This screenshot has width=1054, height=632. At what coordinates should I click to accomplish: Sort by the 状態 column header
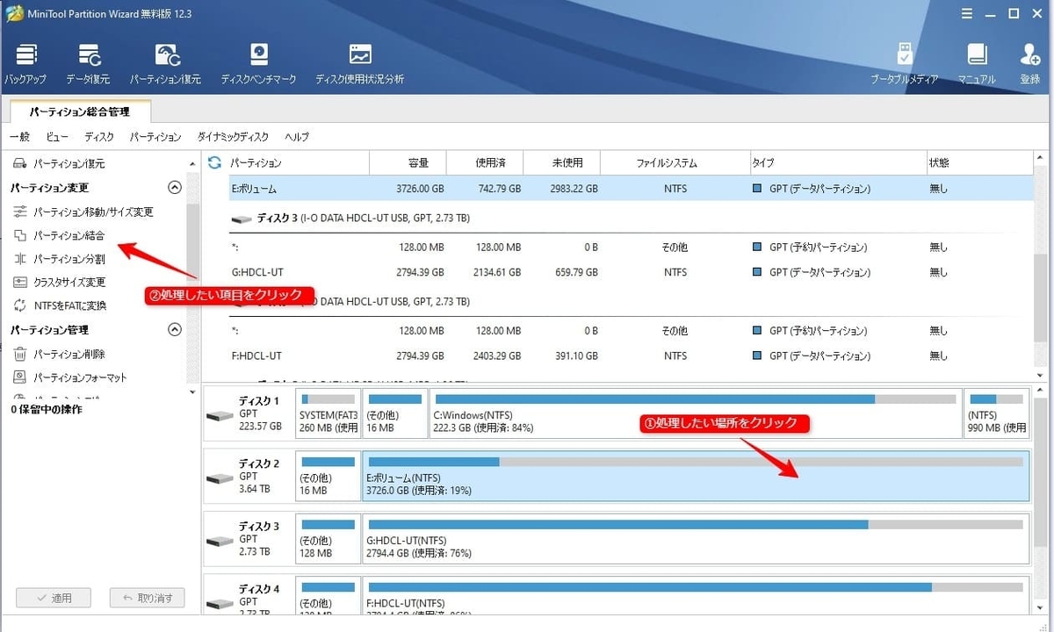[x=979, y=162]
